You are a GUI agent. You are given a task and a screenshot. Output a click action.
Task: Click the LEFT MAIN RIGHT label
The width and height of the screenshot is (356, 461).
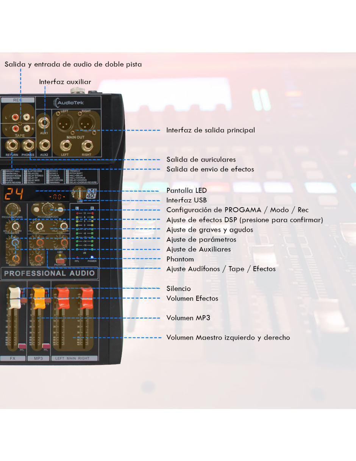pos(74,358)
